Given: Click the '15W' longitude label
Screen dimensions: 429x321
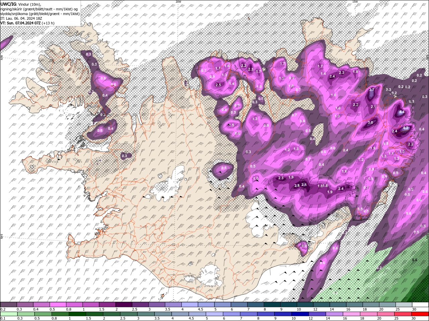Looking at the screenshot, I should click(355, 2).
